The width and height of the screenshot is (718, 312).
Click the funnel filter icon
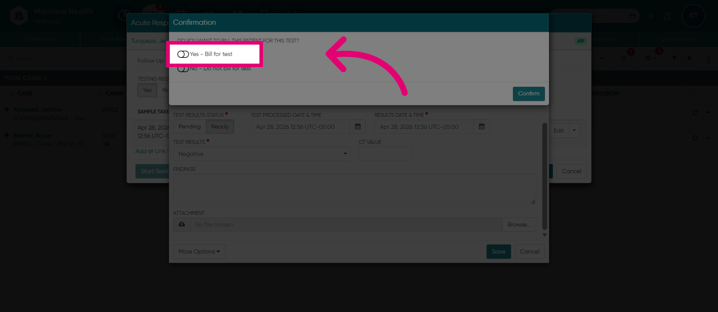[x=674, y=58]
